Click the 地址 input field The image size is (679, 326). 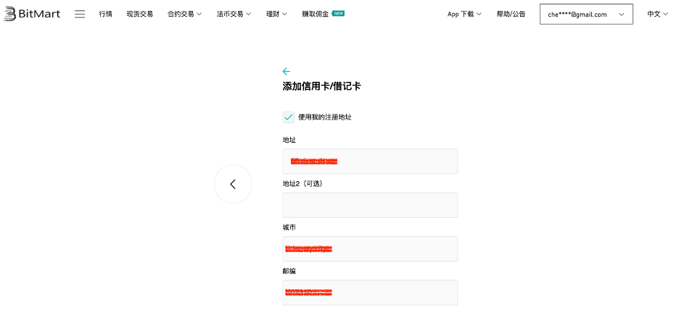[370, 162]
